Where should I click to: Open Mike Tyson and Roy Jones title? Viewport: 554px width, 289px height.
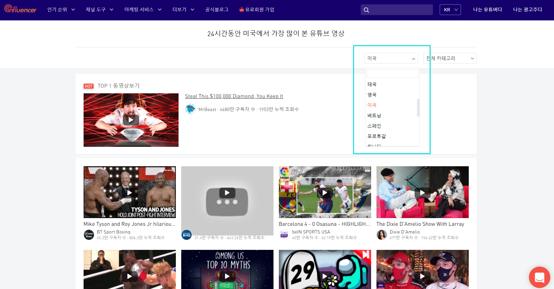[x=129, y=224]
